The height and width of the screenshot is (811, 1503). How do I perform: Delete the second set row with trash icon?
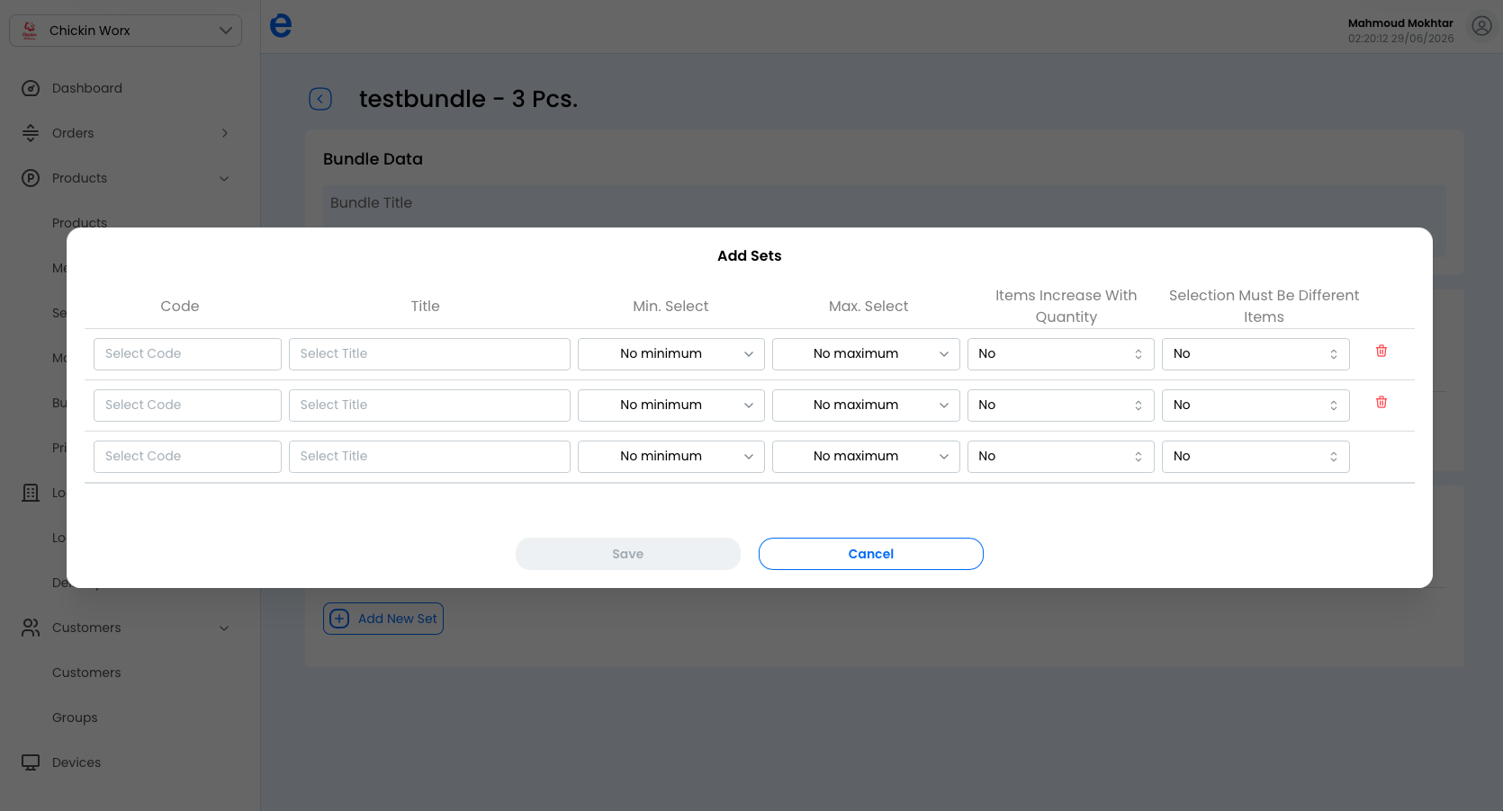(x=1381, y=403)
